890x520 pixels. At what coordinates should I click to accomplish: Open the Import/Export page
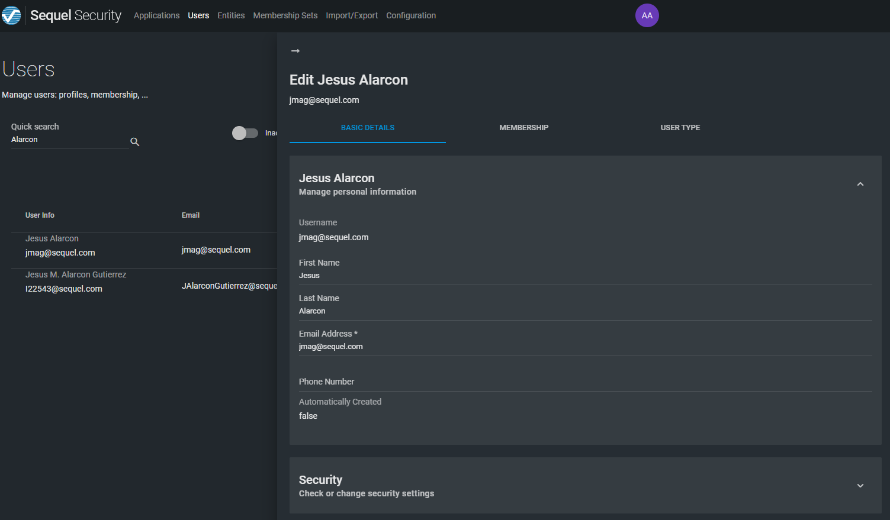click(x=352, y=15)
